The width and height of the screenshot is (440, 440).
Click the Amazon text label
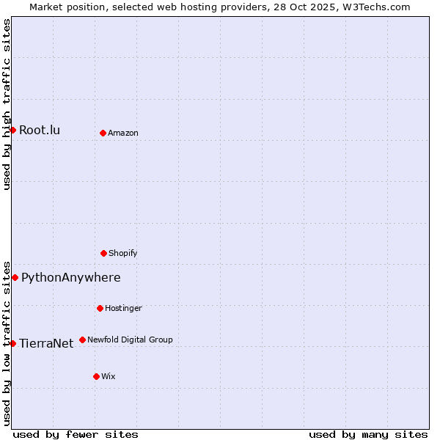click(x=123, y=133)
